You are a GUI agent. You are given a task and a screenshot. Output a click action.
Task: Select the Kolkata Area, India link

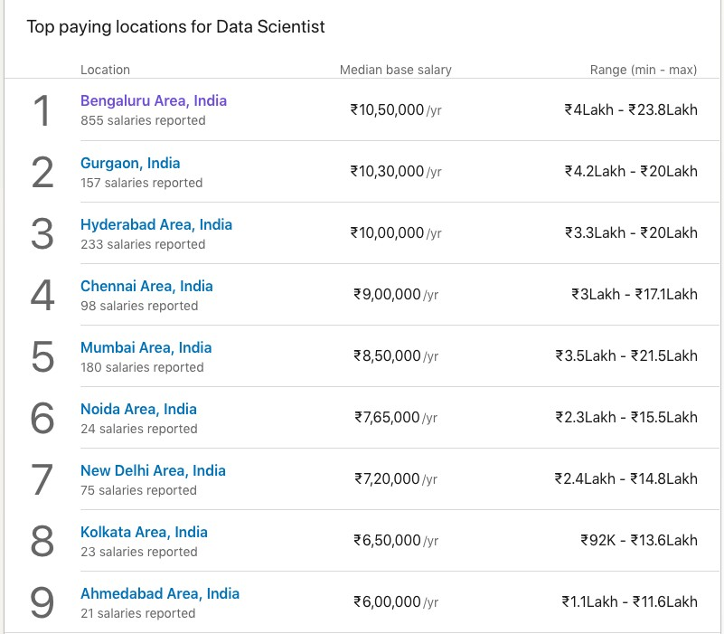point(144,532)
